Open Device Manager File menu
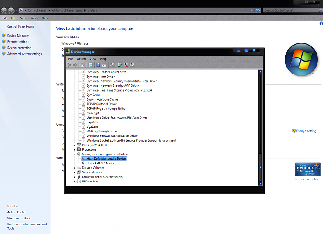 [x=71, y=59]
